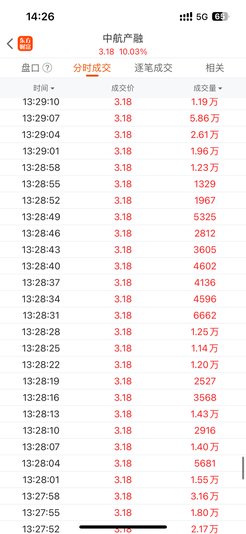
Task: Select the 分时成交 tab
Action: click(x=92, y=68)
